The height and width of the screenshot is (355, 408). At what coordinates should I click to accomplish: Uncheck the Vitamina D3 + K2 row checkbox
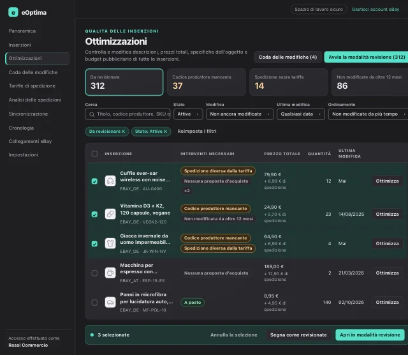tap(94, 215)
